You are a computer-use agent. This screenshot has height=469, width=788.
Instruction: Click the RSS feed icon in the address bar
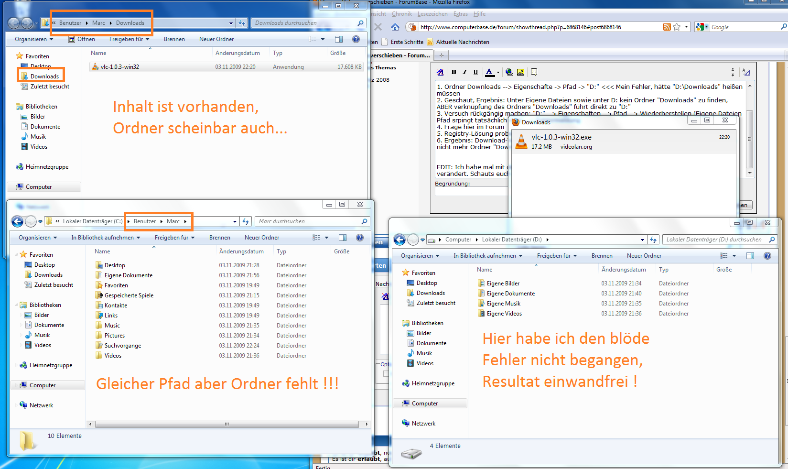pyautogui.click(x=667, y=27)
